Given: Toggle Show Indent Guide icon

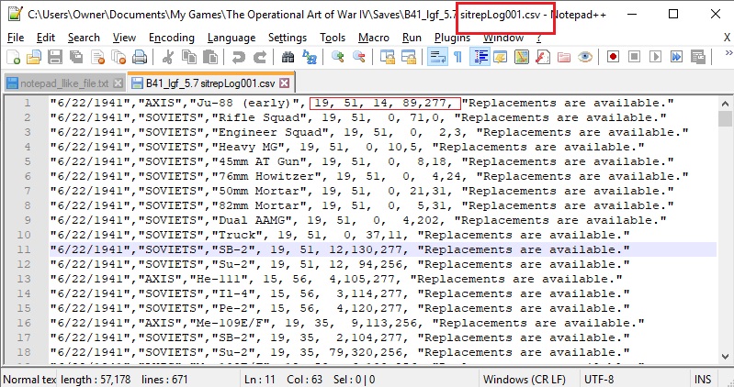Looking at the screenshot, I should 480,57.
